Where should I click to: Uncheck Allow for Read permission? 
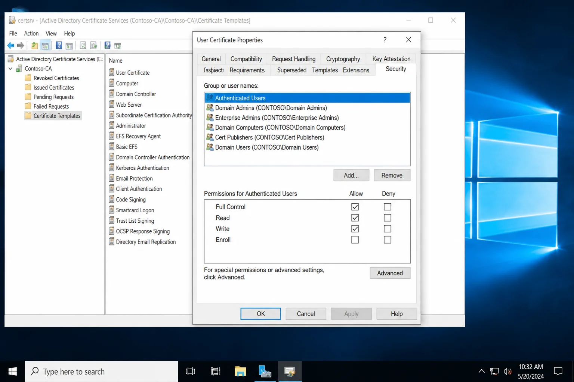coord(355,217)
